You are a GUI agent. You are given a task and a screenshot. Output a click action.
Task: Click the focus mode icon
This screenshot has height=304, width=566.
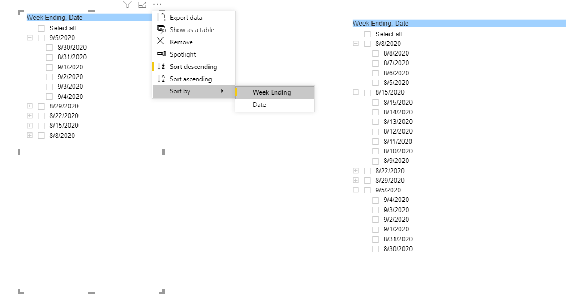[143, 5]
